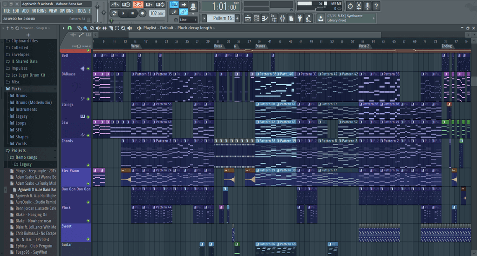This screenshot has height=256, width=477.
Task: Mute the Chords track green light
Action: click(88, 165)
